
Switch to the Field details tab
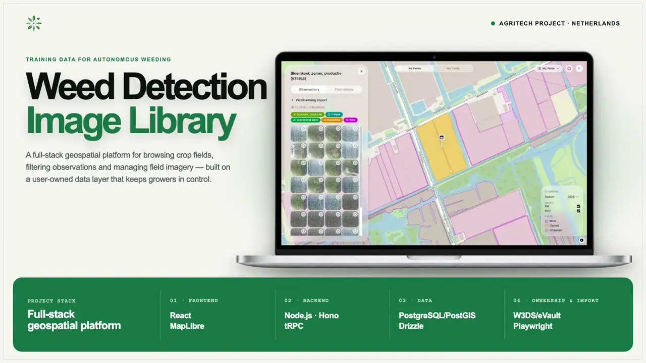click(x=344, y=89)
